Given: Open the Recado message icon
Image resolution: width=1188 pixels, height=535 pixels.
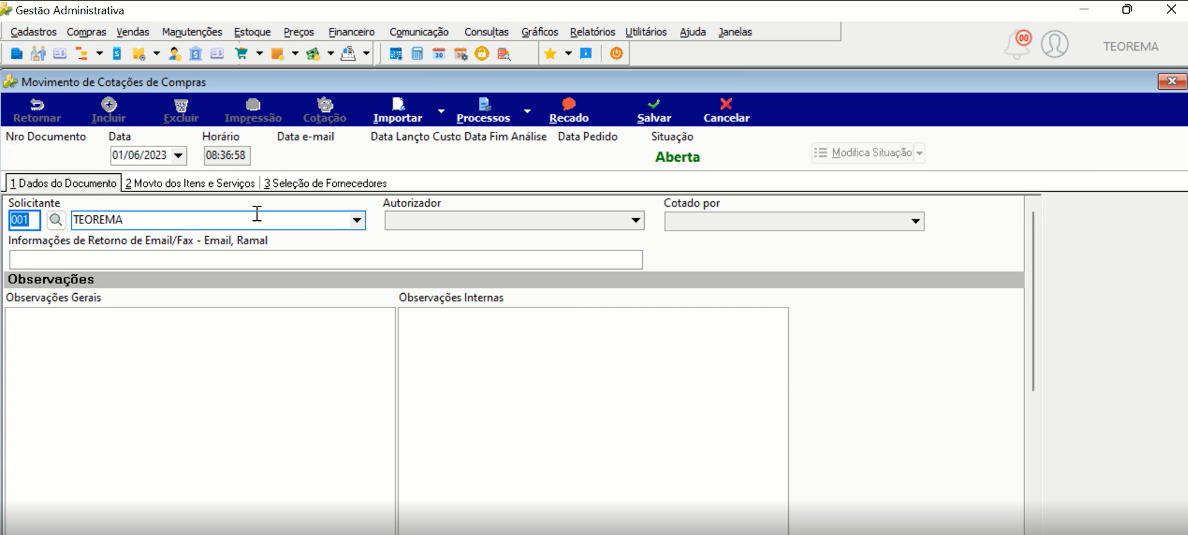Looking at the screenshot, I should coord(569,104).
